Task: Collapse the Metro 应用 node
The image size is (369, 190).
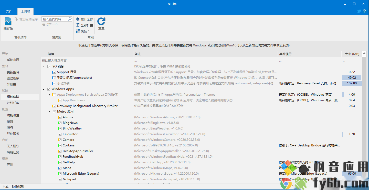Action: pos(49,112)
